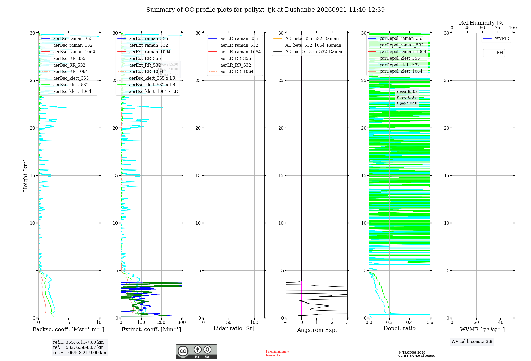Viewport: 531px width, 361px height.
Task: Select parDepol_klett_1064 legend entry
Action: coord(395,71)
